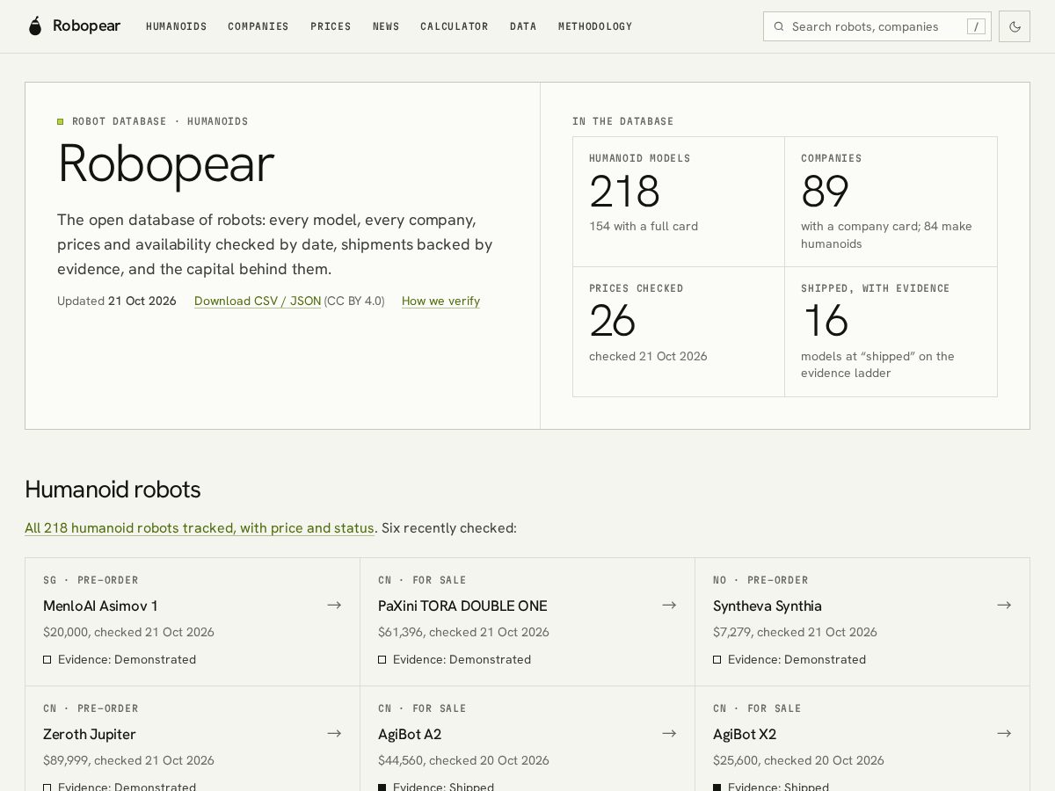1055x791 pixels.
Task: Open the Shipped, with evidence 16 card
Action: (x=891, y=332)
